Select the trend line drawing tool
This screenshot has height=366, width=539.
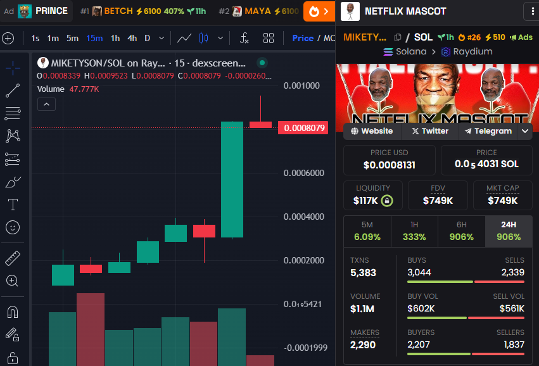coord(13,91)
